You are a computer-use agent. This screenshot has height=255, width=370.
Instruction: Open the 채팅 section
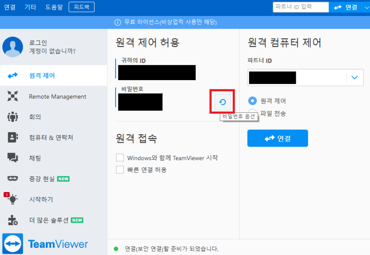(x=53, y=157)
